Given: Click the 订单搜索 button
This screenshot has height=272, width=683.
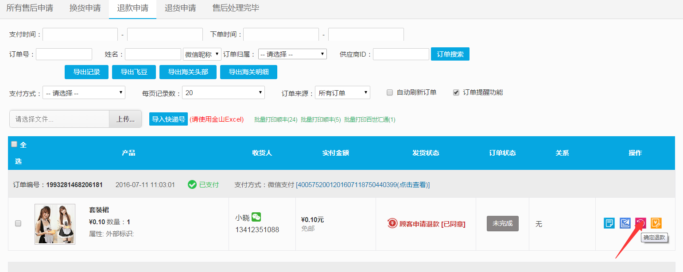Looking at the screenshot, I should (x=450, y=54).
